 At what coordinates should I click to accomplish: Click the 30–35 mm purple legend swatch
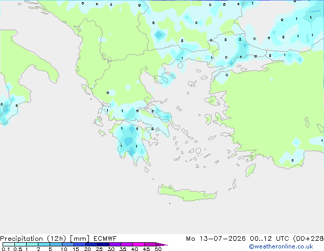tap(115, 244)
